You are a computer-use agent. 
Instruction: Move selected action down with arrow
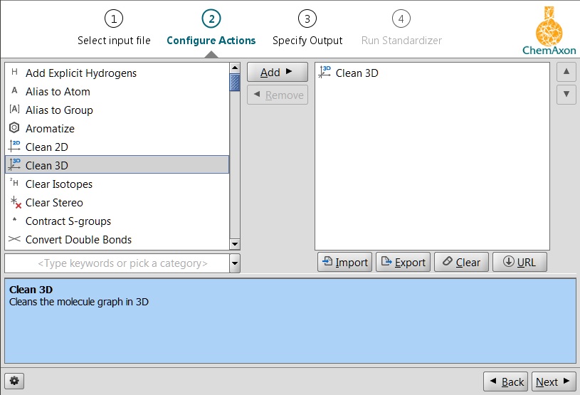coord(566,94)
